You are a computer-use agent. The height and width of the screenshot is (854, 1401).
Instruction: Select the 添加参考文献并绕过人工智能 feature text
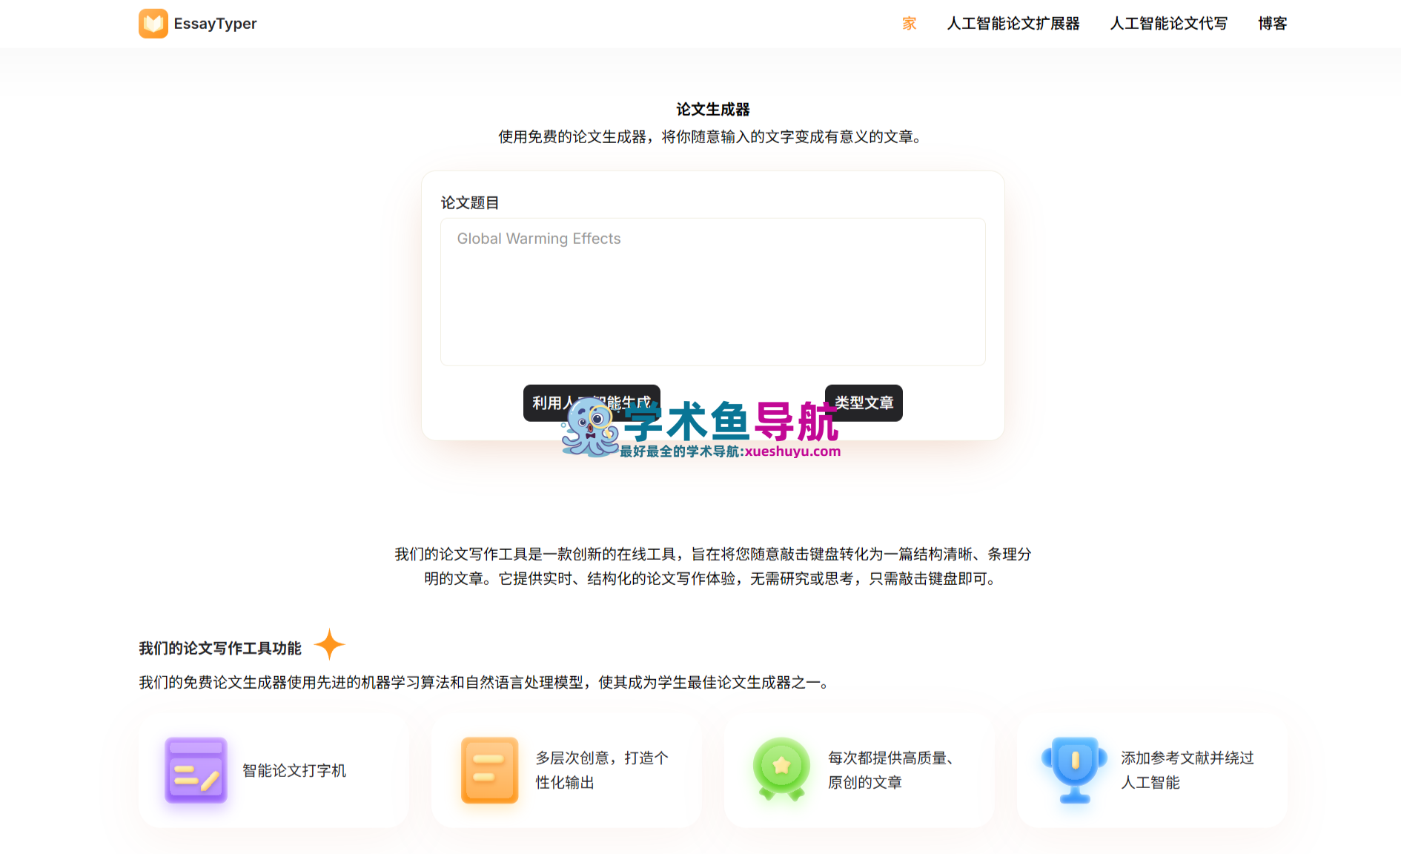tap(1188, 770)
